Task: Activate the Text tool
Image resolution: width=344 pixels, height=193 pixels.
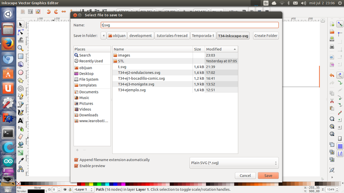Action: tap(21, 120)
